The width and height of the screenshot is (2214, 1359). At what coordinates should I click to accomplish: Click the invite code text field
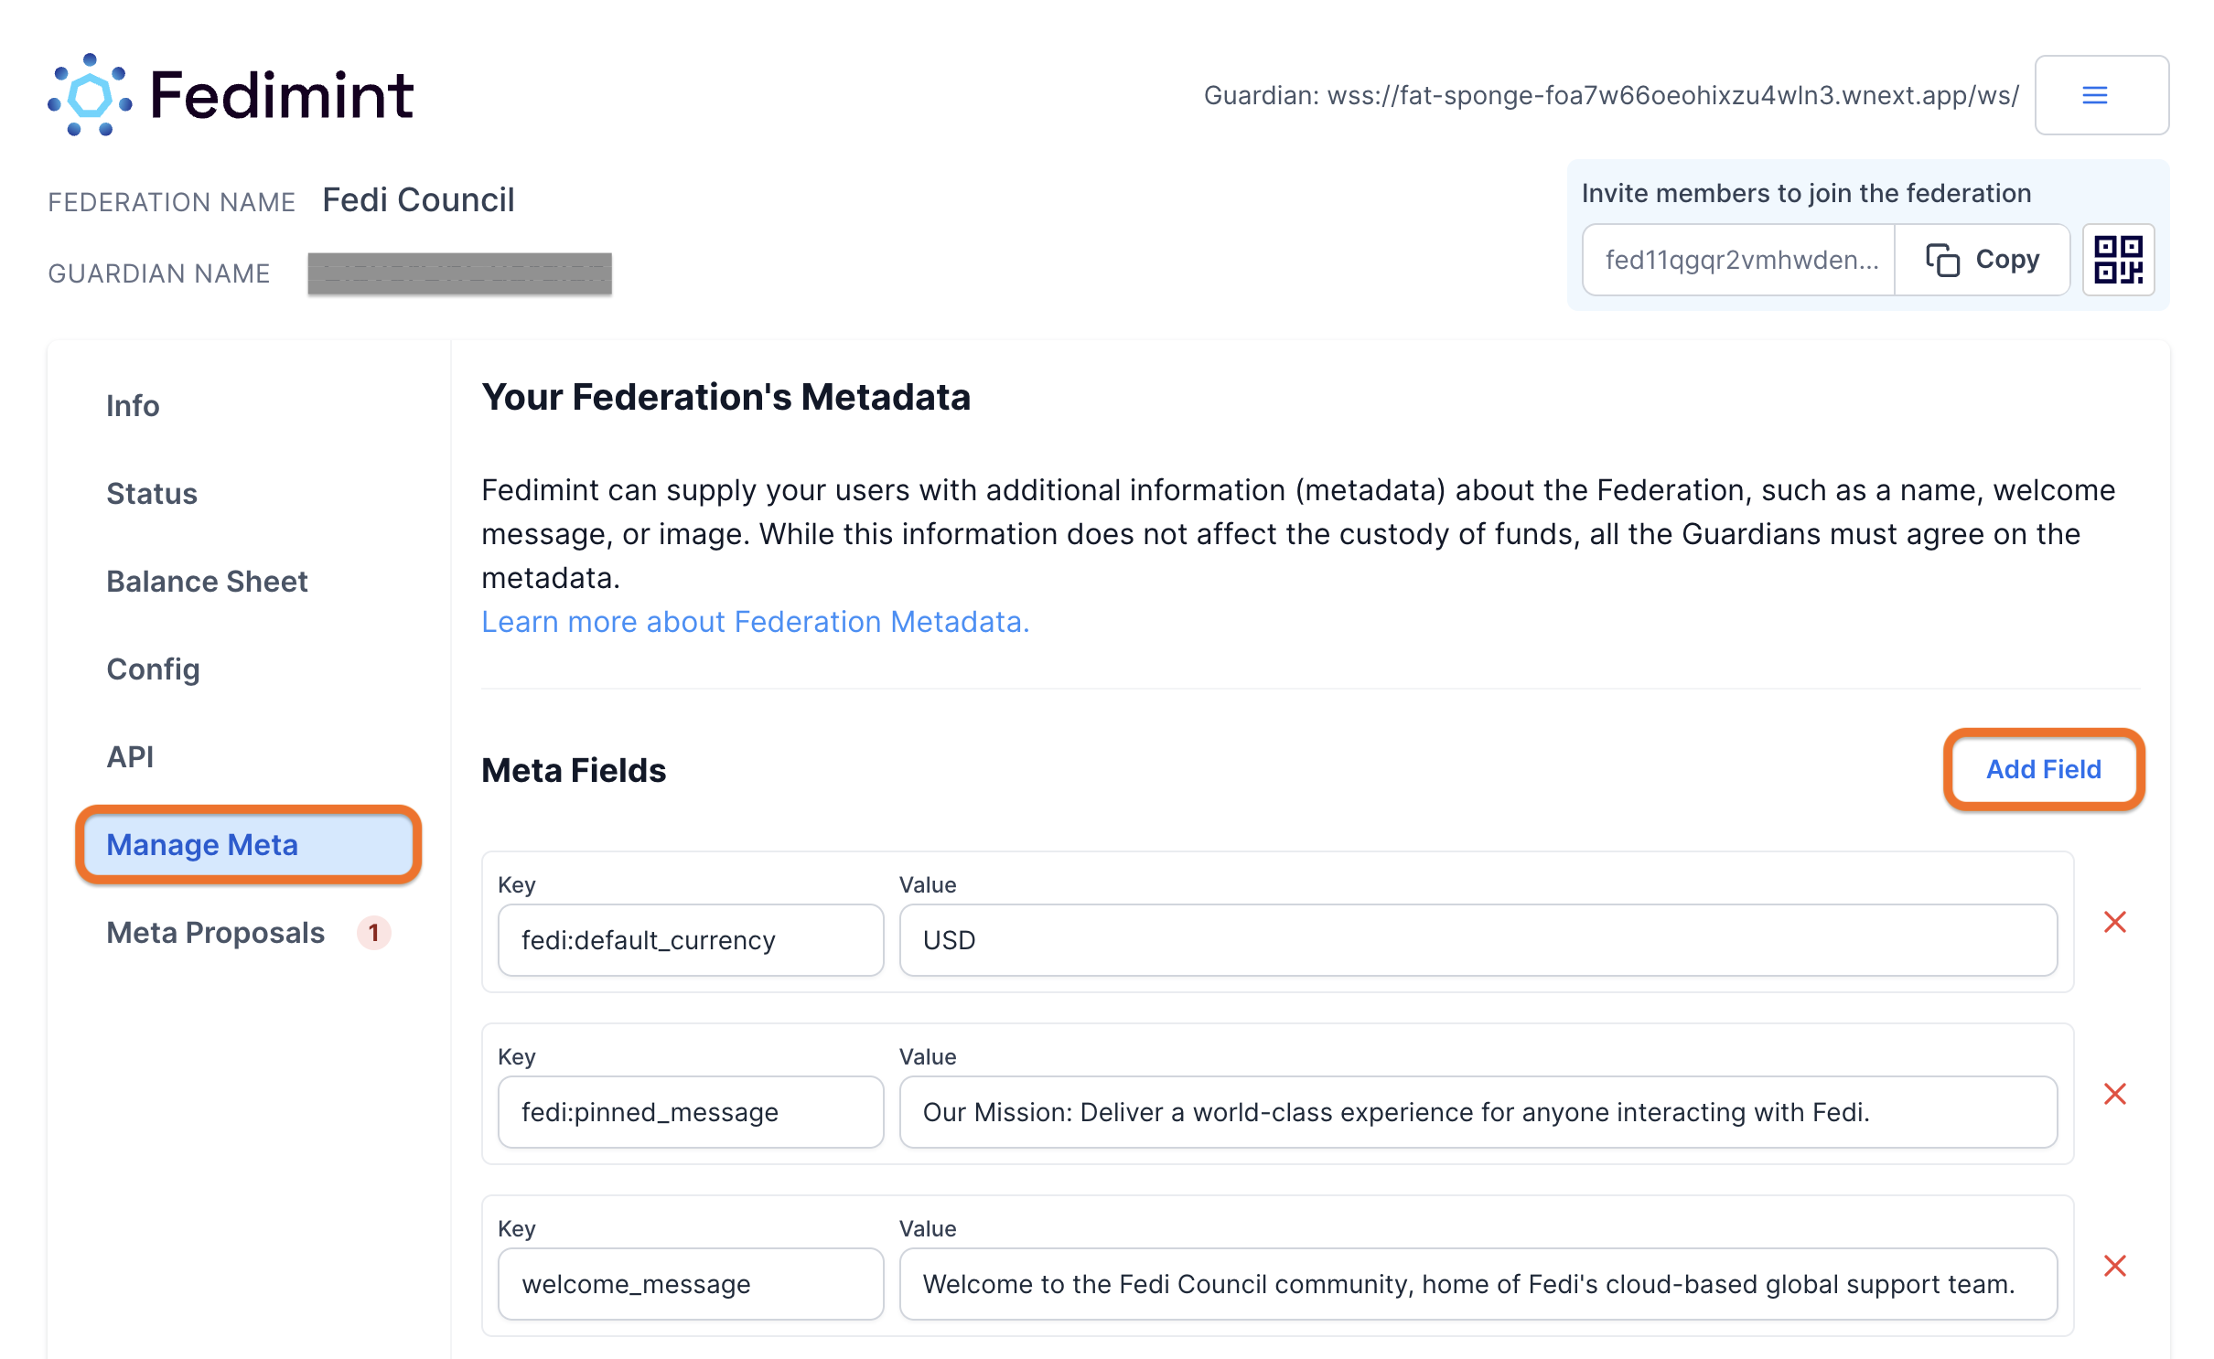[x=1738, y=260]
